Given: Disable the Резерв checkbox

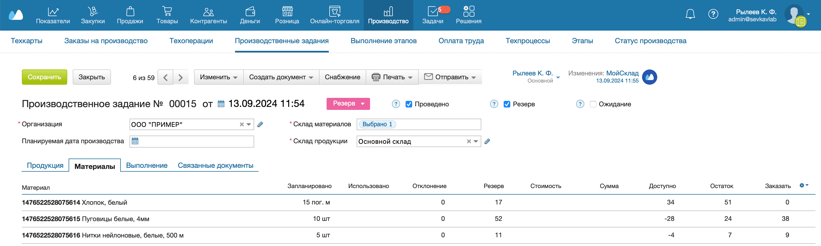Looking at the screenshot, I should [x=507, y=104].
